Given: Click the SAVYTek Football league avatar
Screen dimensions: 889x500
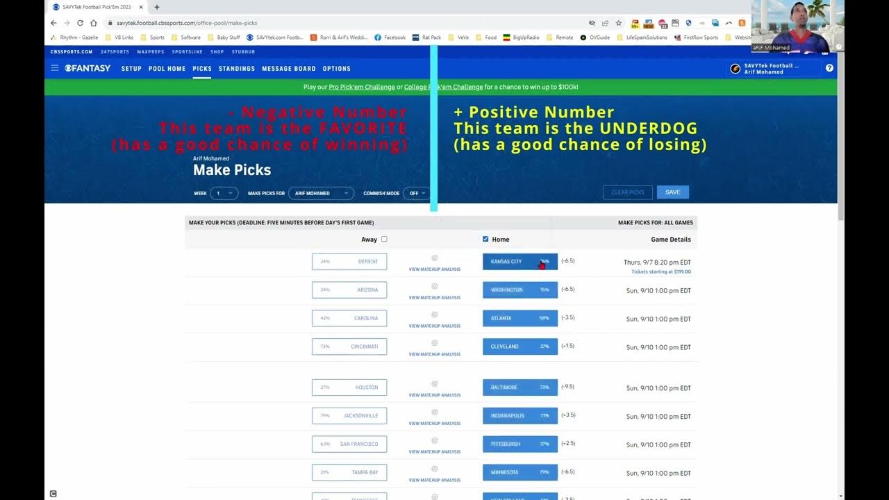Looking at the screenshot, I should point(736,68).
